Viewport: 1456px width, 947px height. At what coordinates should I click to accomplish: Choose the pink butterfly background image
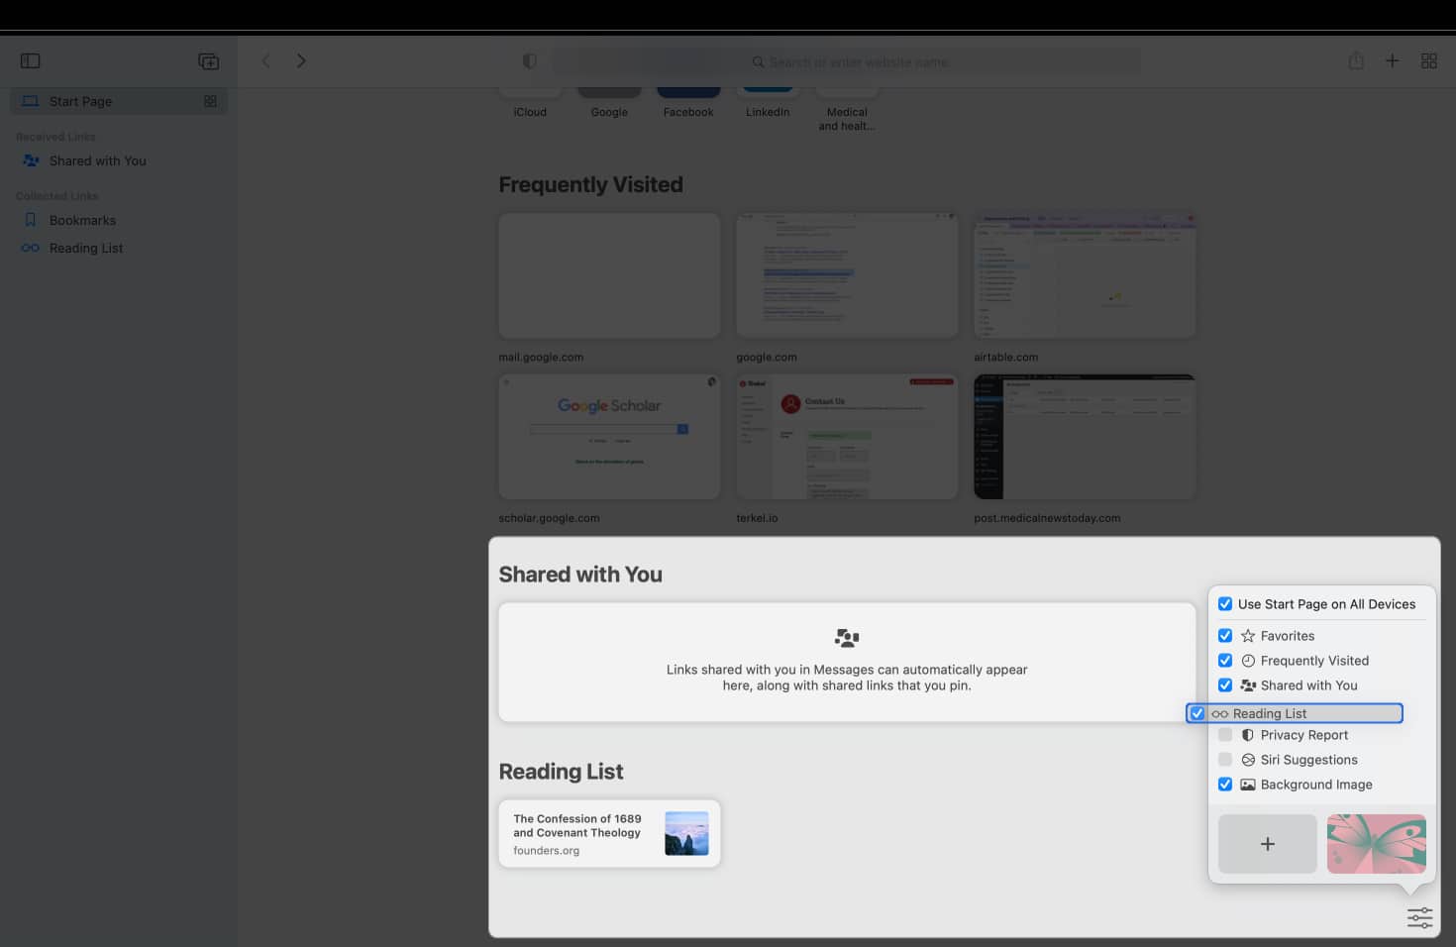[x=1376, y=844]
